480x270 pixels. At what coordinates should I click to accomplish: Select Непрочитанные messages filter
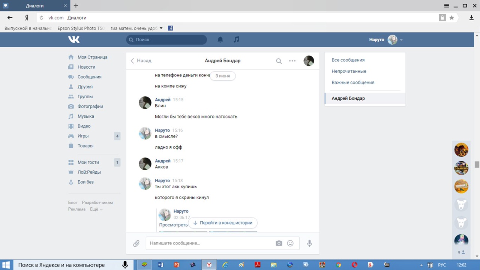[x=349, y=71]
